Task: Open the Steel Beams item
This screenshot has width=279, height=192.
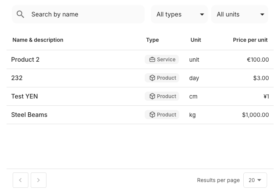Action: point(29,115)
